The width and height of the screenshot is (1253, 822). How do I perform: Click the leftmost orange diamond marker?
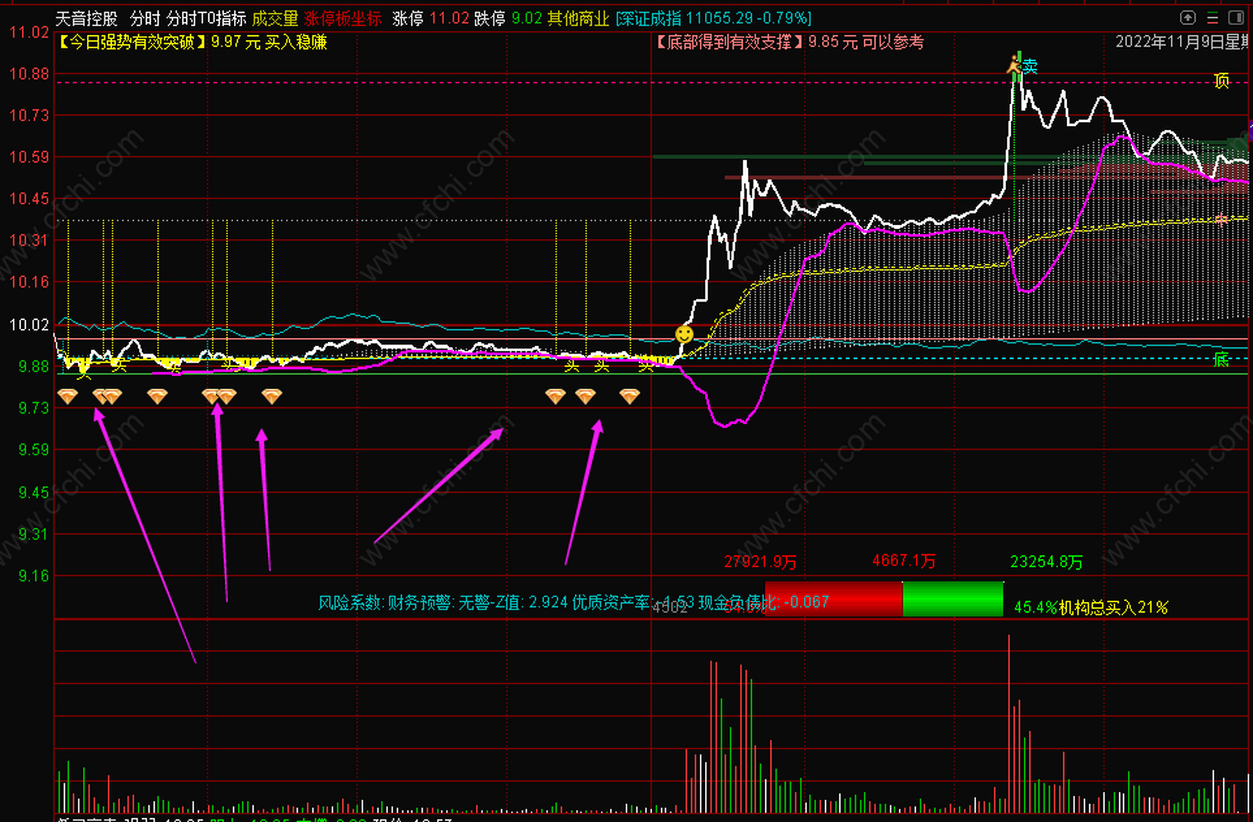pos(67,396)
